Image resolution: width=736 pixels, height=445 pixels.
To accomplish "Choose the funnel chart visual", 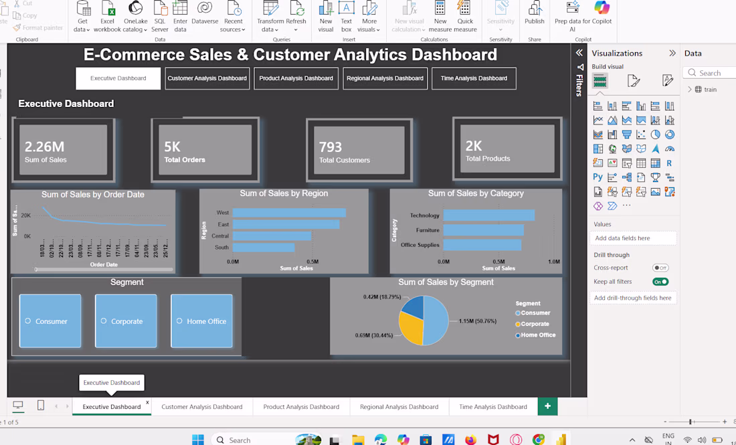I will [627, 135].
